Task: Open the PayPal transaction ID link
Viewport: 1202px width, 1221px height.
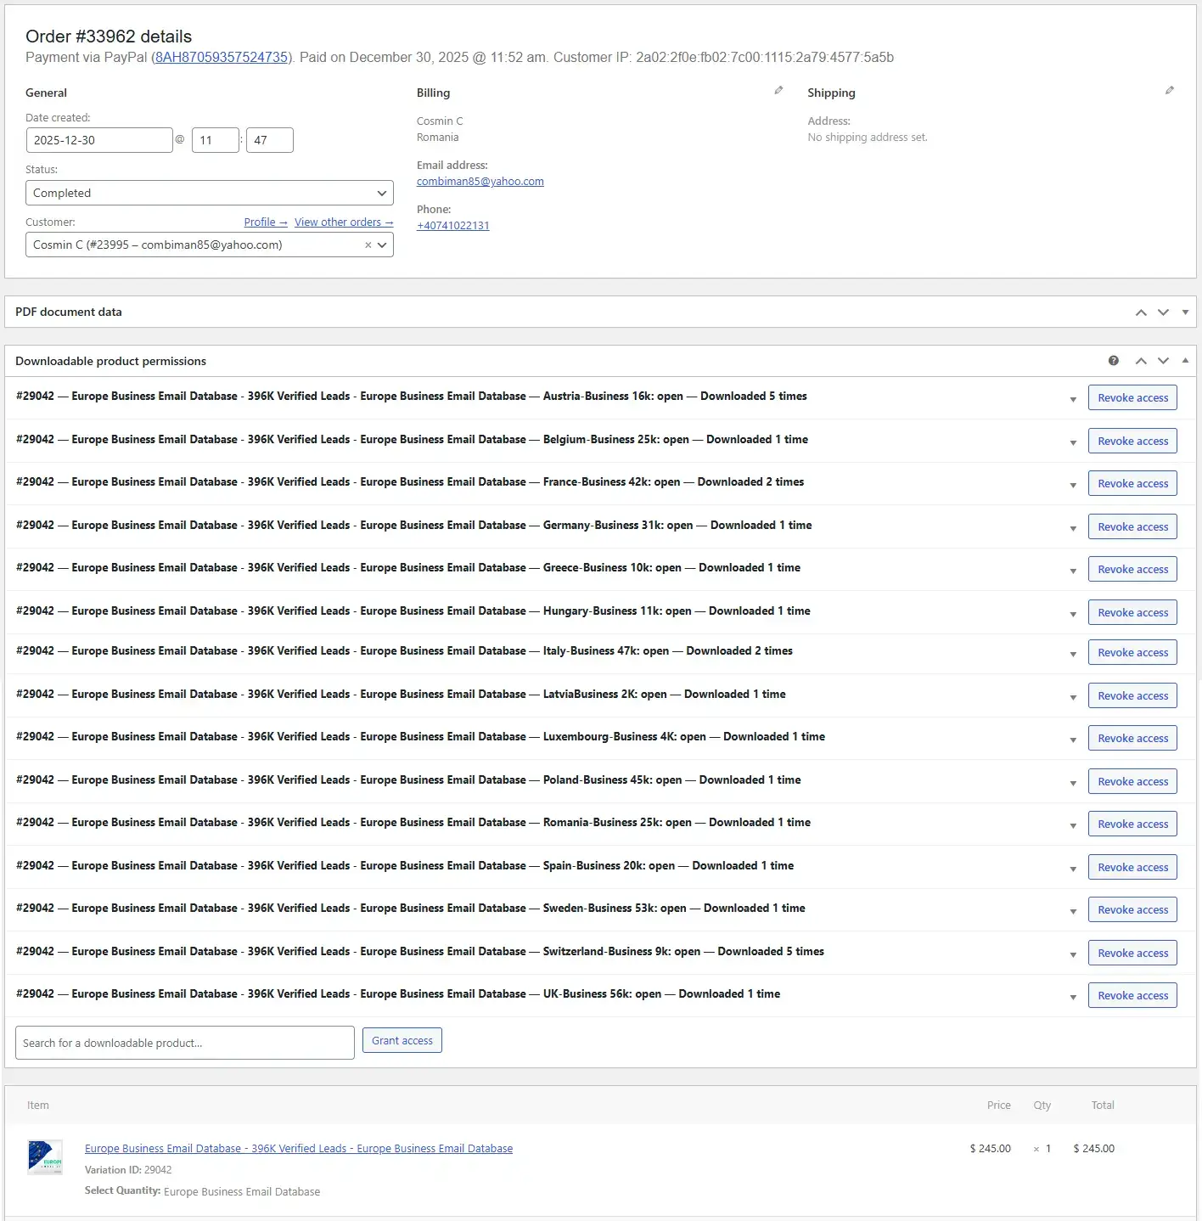Action: click(221, 58)
